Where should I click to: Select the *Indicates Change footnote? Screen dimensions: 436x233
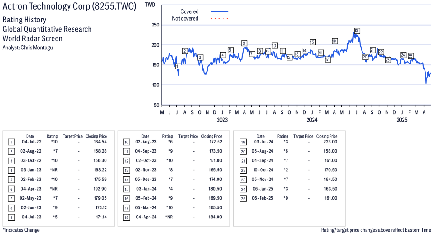click(x=21, y=230)
